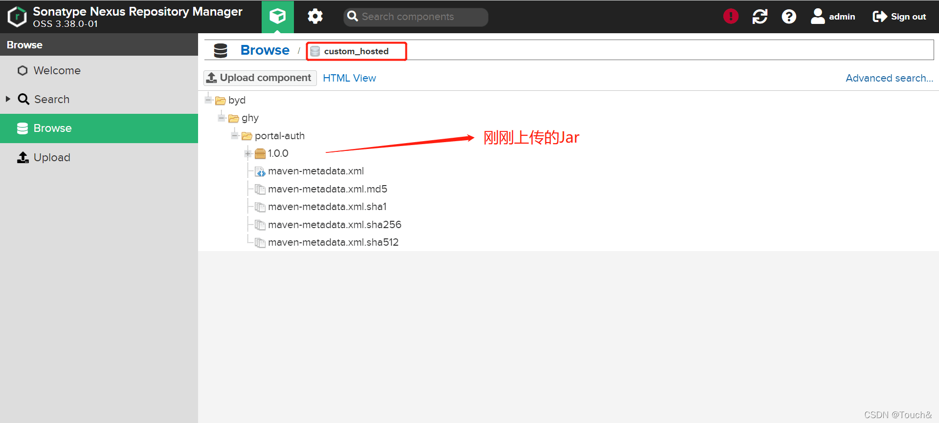
Task: Click the Browse breadcrumb link
Action: click(x=265, y=50)
